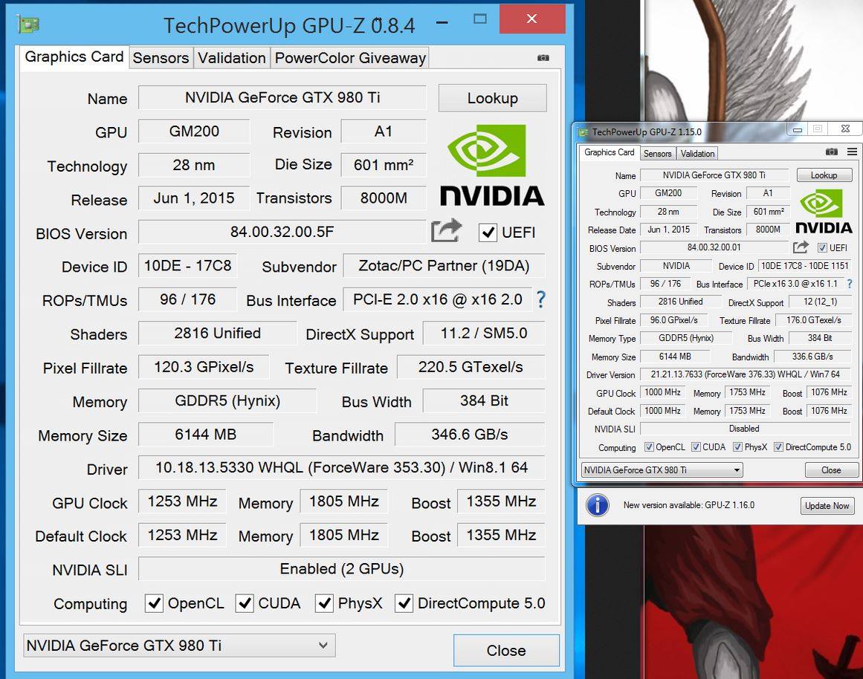Click the Memory Size field in GPU-Z 1.15.0
The width and height of the screenshot is (863, 679).
pyautogui.click(x=675, y=357)
